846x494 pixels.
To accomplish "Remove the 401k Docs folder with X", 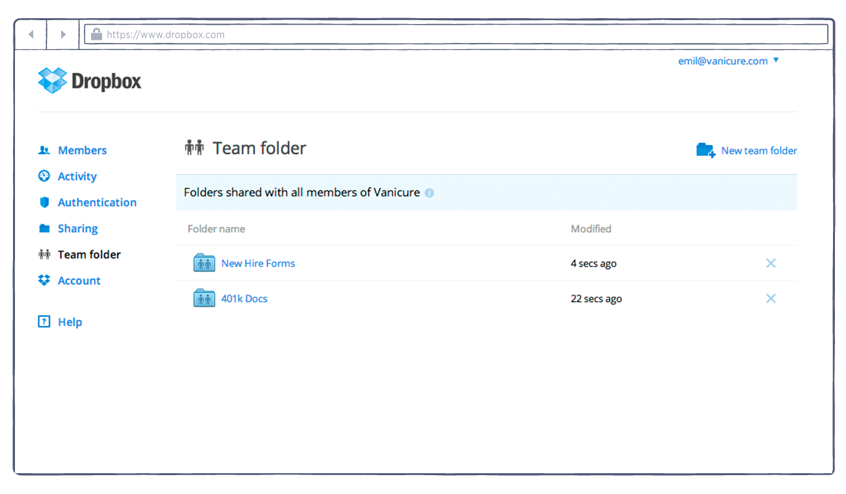I will (771, 298).
